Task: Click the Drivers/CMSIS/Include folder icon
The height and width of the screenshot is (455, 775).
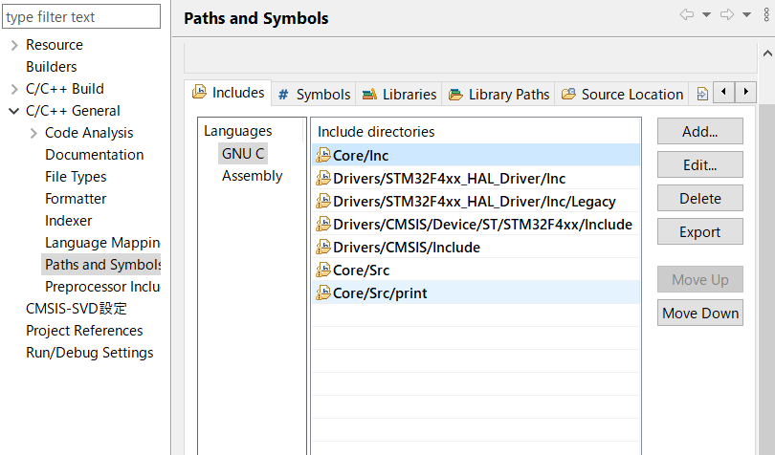Action: (323, 248)
